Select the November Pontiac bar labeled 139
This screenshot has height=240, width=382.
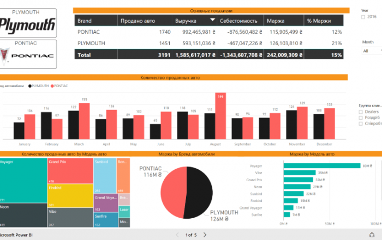[302, 123]
